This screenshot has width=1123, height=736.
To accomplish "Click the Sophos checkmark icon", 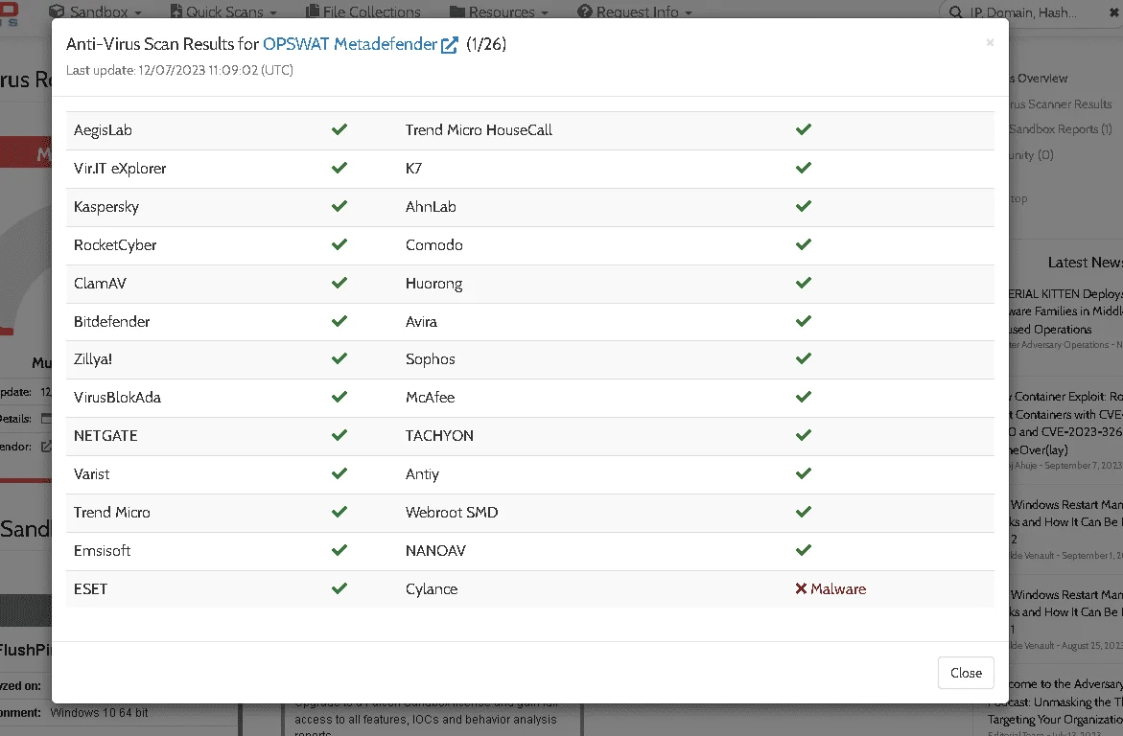I will [x=804, y=358].
